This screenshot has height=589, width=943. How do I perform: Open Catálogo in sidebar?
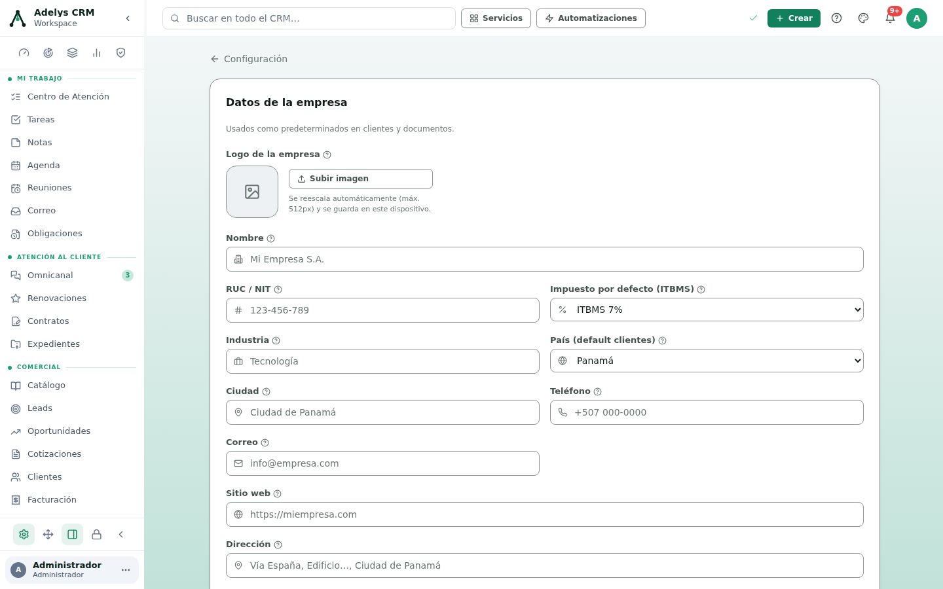click(x=72, y=385)
